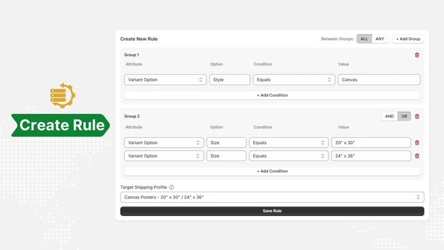Click the Between Groups label
Viewport: 444px width, 250px height.
click(337, 39)
